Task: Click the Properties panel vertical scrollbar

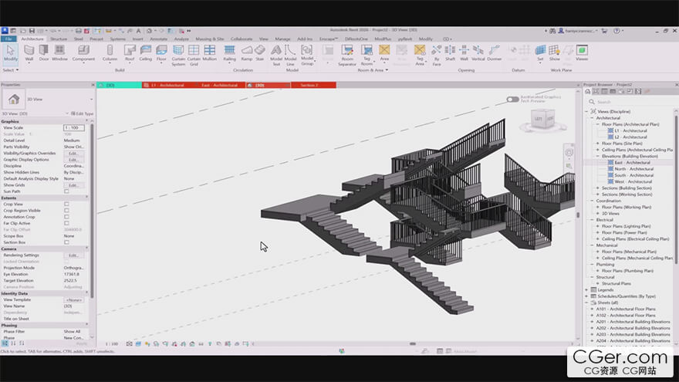Action: pyautogui.click(x=92, y=210)
